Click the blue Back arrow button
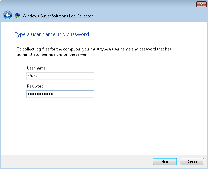208x169 pixels. tap(8, 15)
